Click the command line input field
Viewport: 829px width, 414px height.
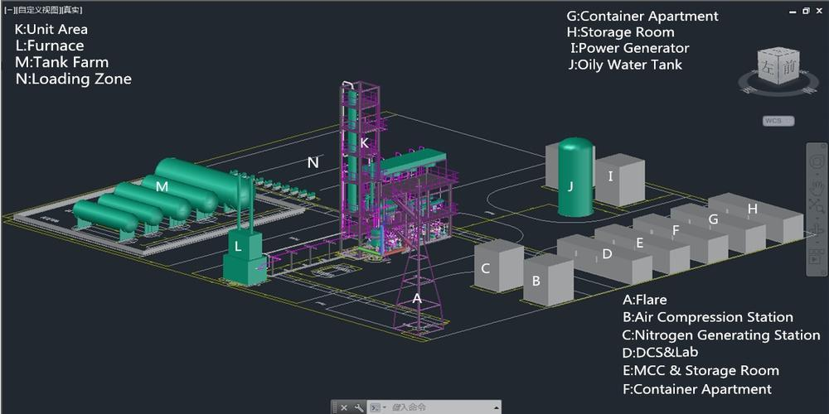click(x=439, y=407)
